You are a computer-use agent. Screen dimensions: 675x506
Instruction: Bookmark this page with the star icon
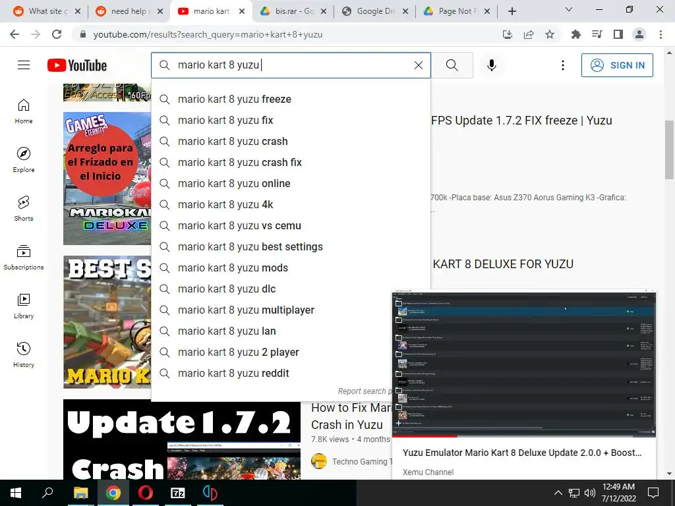[x=550, y=34]
